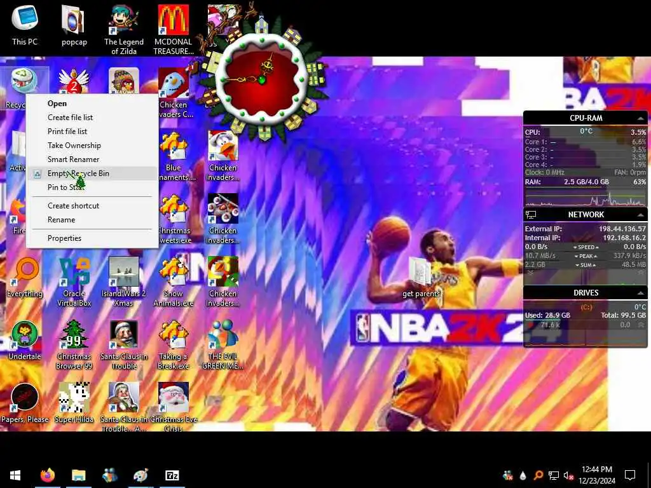The image size is (651, 488).
Task: Click the external IP 198.44.136.57
Action: click(622, 229)
